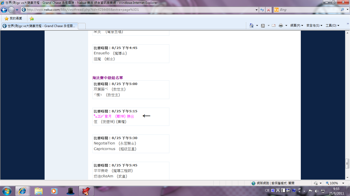
Task: Open the clock showing 9:55 25/8/2011
Action: click(336, 191)
